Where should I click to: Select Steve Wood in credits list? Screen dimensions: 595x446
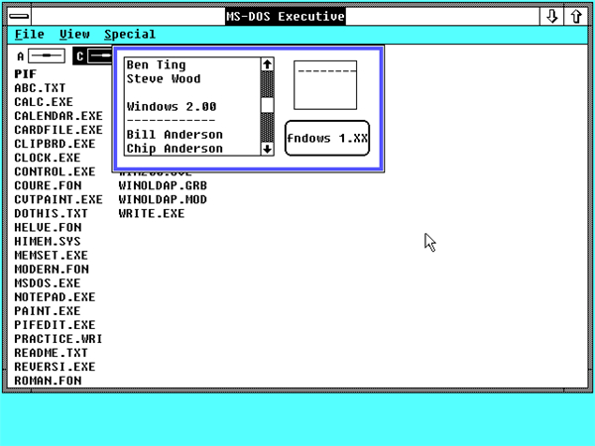click(x=164, y=79)
